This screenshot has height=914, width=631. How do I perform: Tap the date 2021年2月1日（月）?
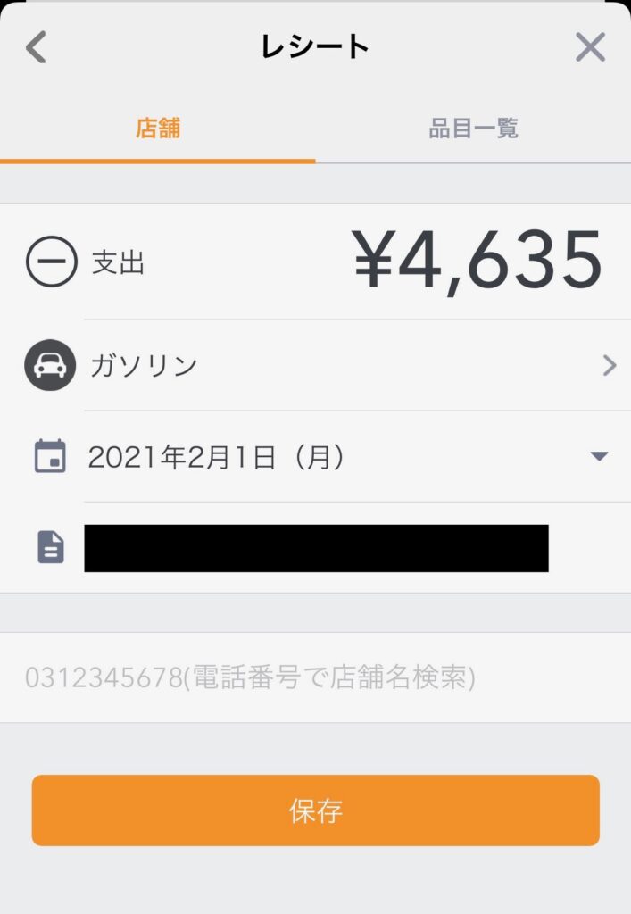point(216,458)
